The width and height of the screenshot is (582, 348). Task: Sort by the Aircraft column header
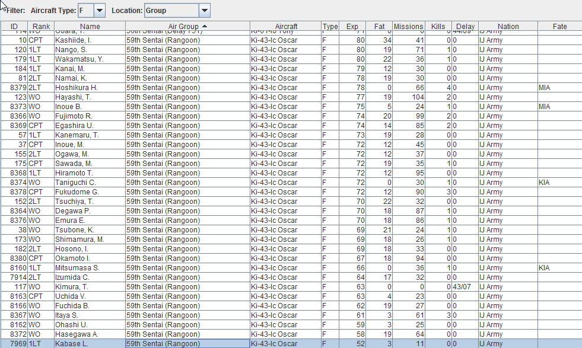pos(286,26)
